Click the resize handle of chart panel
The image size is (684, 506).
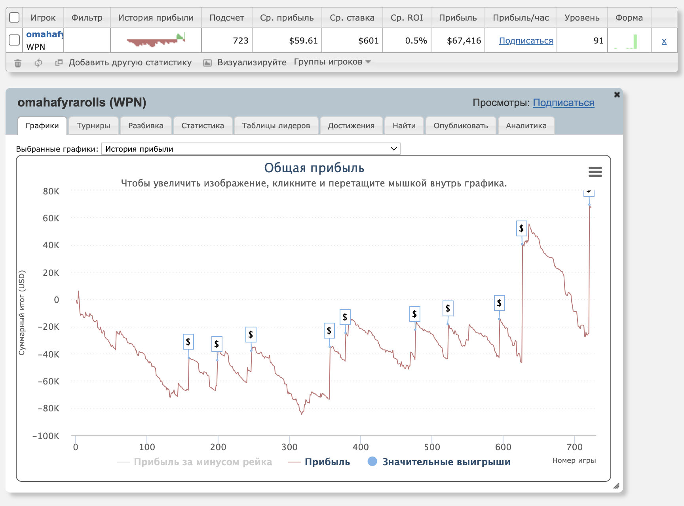click(616, 486)
